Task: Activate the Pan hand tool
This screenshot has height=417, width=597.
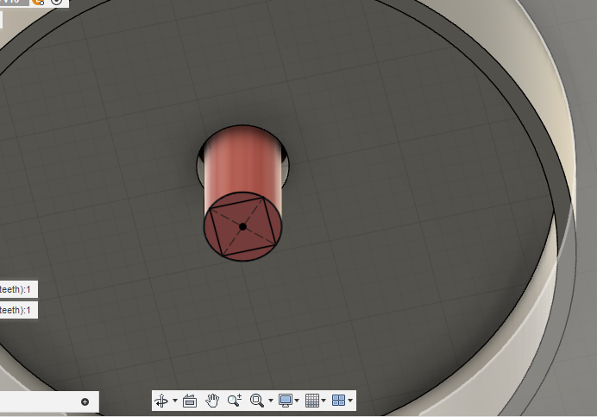Action: [x=212, y=401]
